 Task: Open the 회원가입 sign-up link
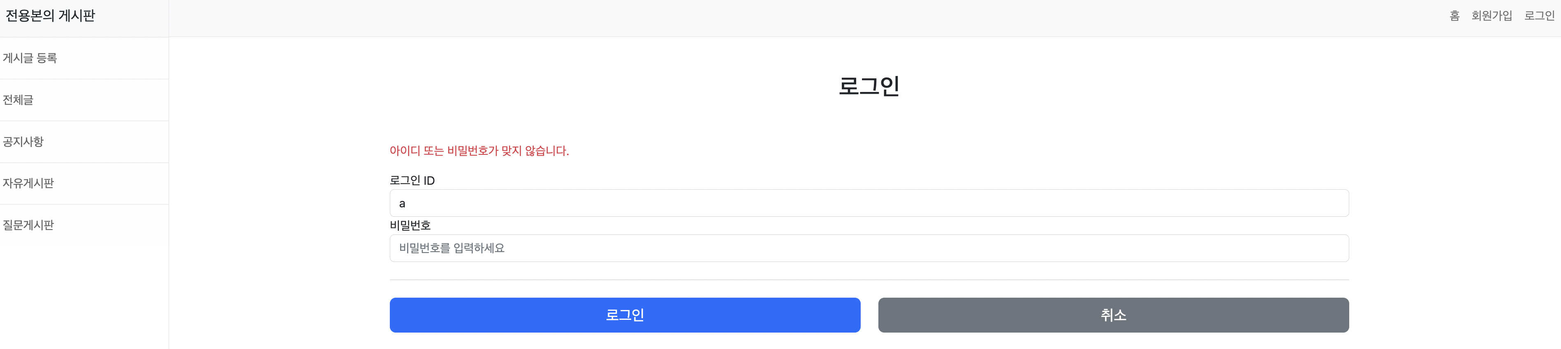1492,16
